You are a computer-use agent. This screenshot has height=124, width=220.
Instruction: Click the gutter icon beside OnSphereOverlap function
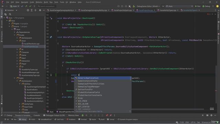pos(51,37)
